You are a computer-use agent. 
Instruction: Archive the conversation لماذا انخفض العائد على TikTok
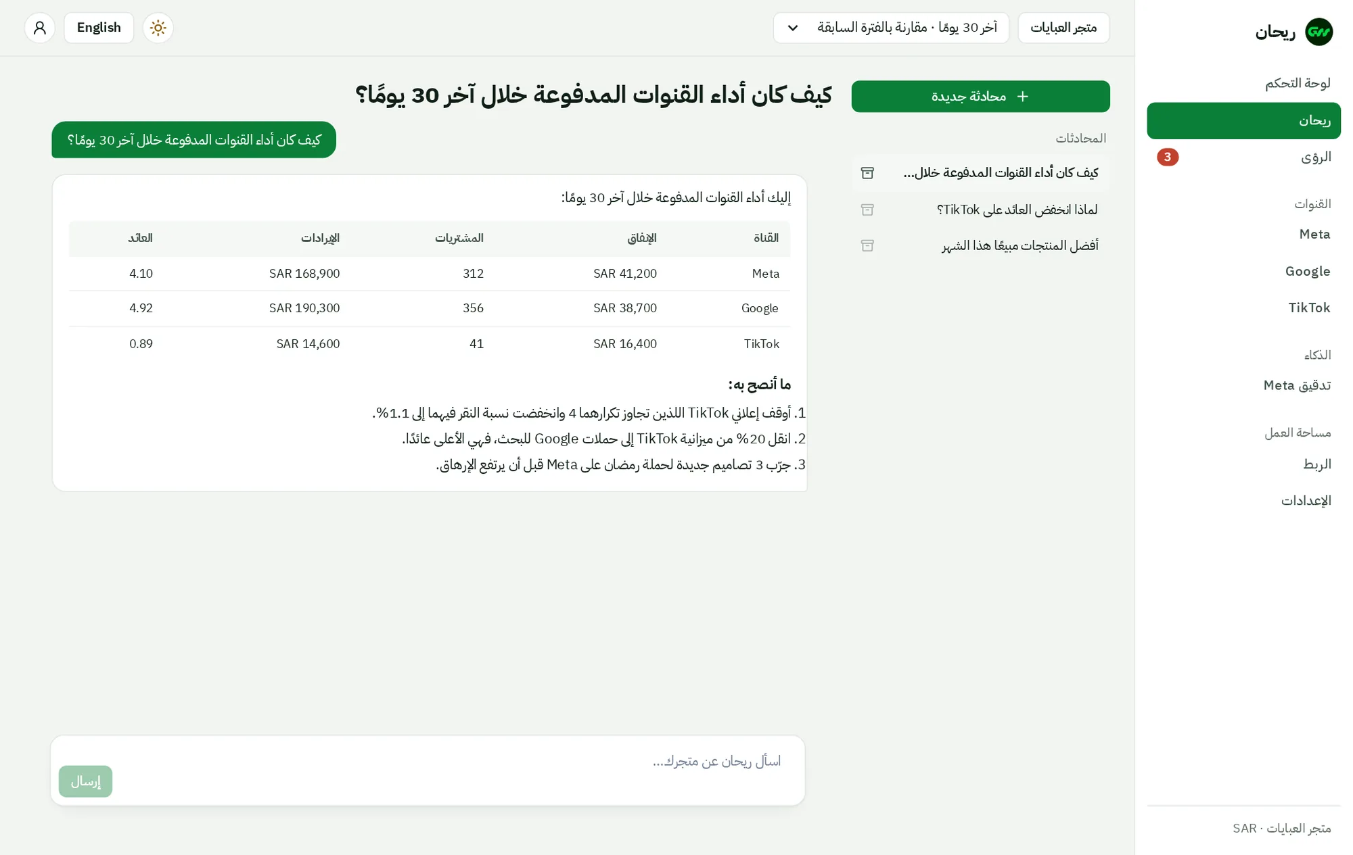867,210
